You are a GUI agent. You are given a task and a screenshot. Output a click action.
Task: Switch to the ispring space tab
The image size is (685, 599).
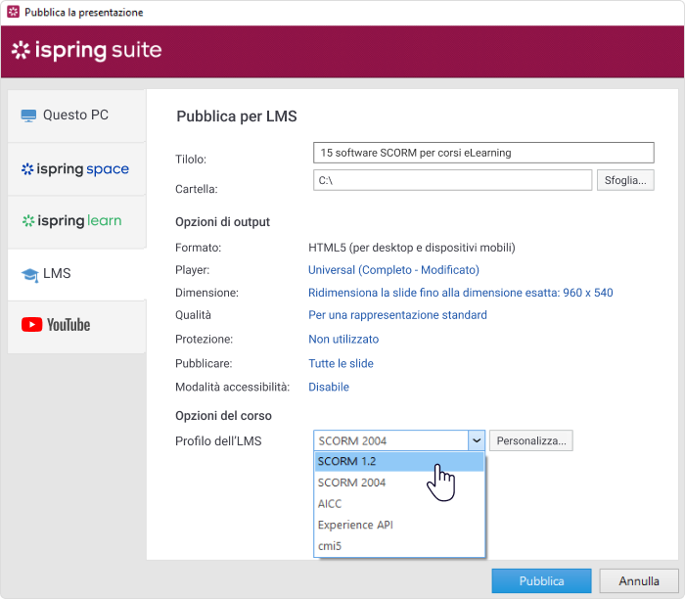click(x=76, y=169)
